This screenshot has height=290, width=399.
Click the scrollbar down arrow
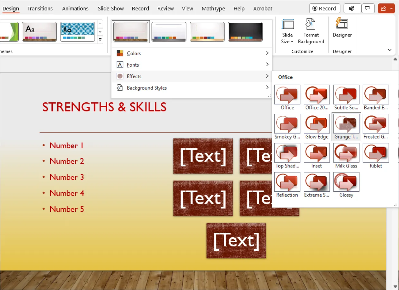pyautogui.click(x=395, y=287)
